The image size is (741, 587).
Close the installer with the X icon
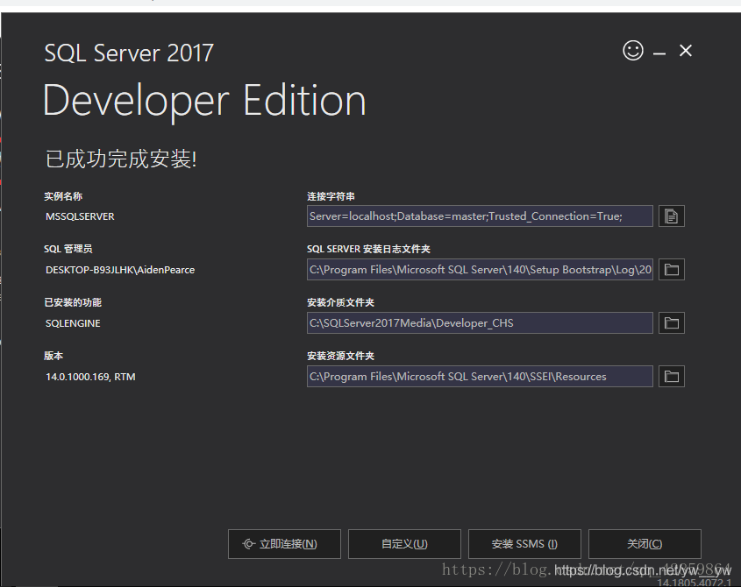(686, 51)
